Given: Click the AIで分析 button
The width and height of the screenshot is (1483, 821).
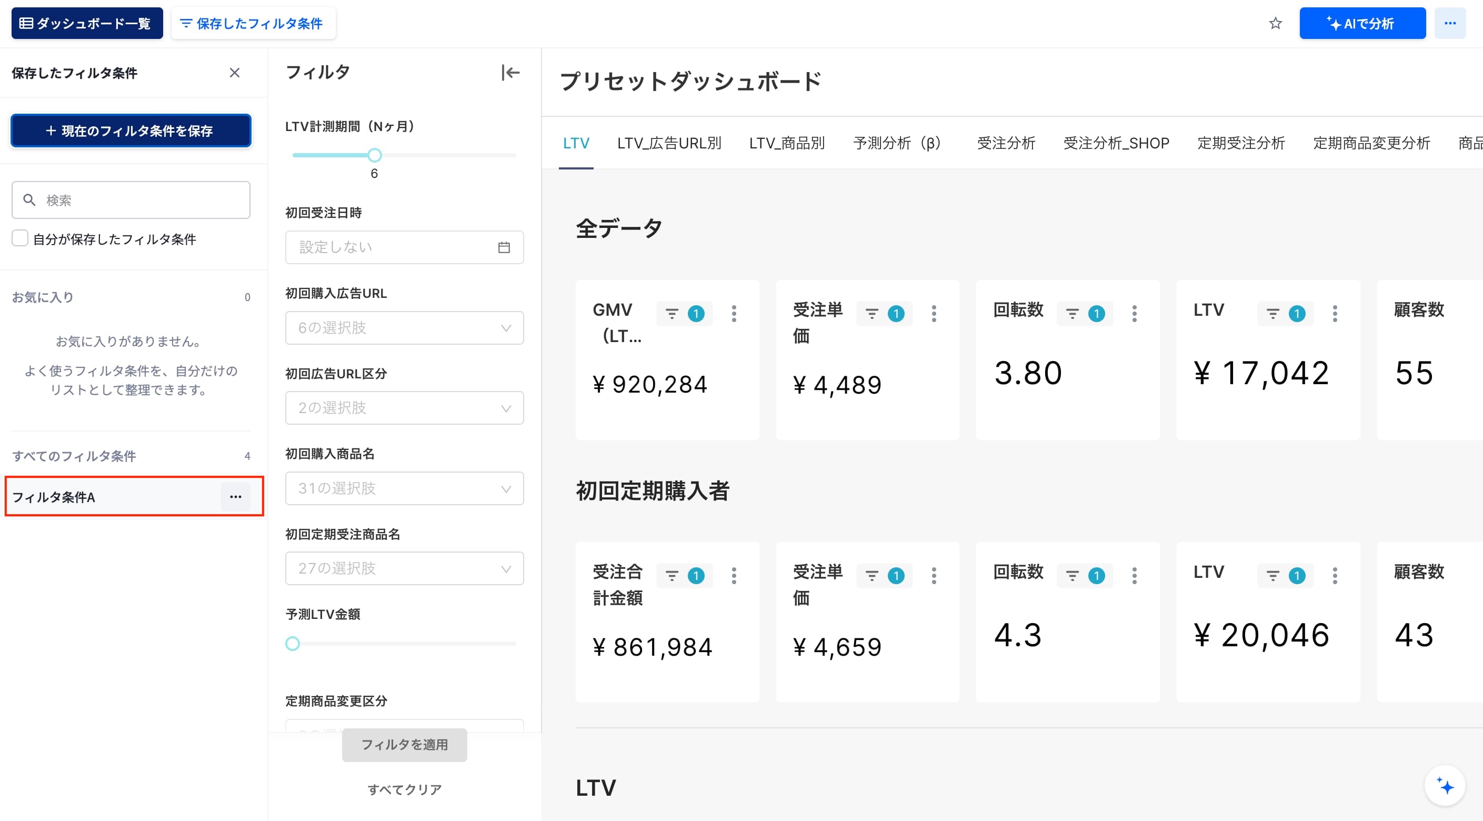Looking at the screenshot, I should pos(1362,24).
